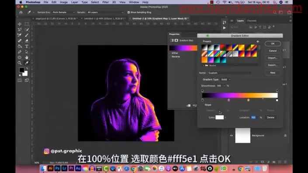Viewport: 308px width, 173px height.
Task: Enable the Dither checkbox
Action: click(170, 53)
